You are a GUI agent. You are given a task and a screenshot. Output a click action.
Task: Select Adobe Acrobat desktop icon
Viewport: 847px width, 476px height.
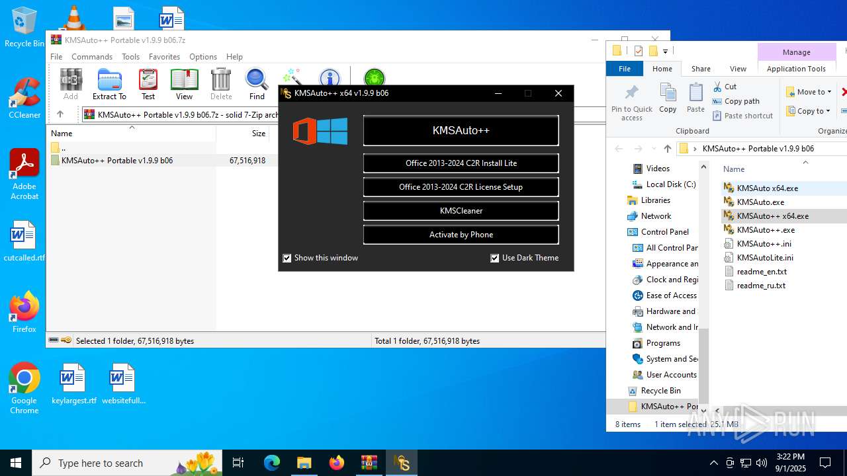24,175
